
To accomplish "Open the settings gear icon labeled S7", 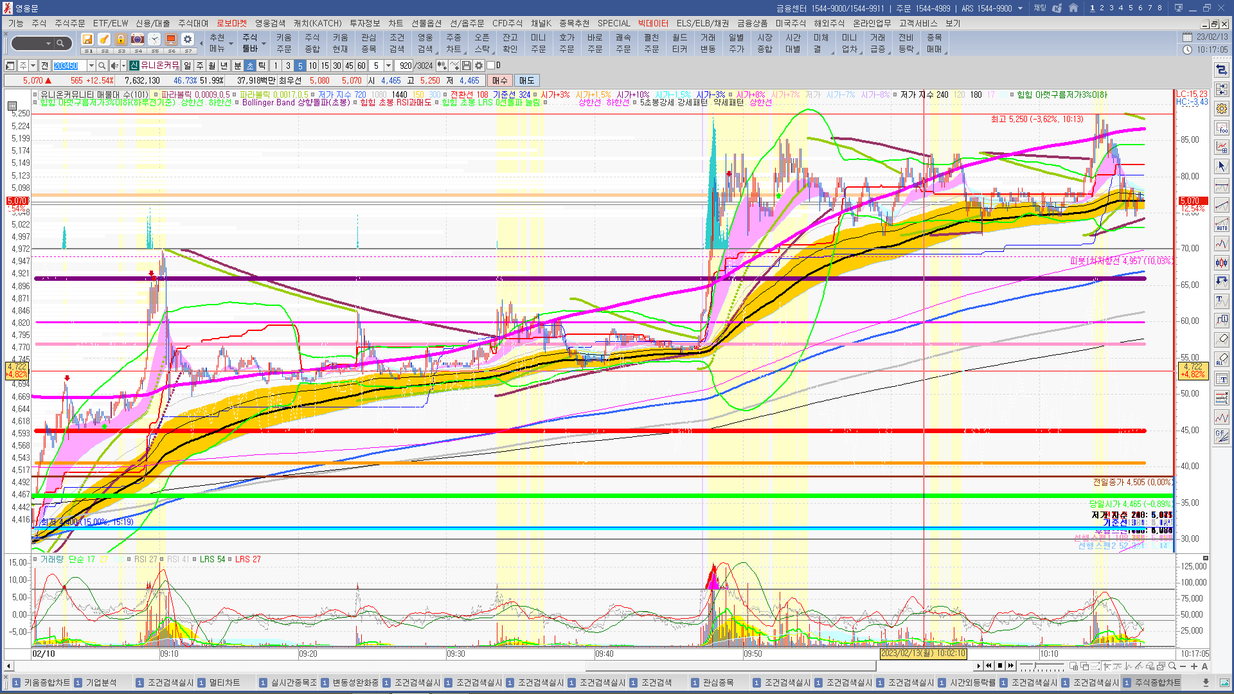I will pyautogui.click(x=187, y=40).
